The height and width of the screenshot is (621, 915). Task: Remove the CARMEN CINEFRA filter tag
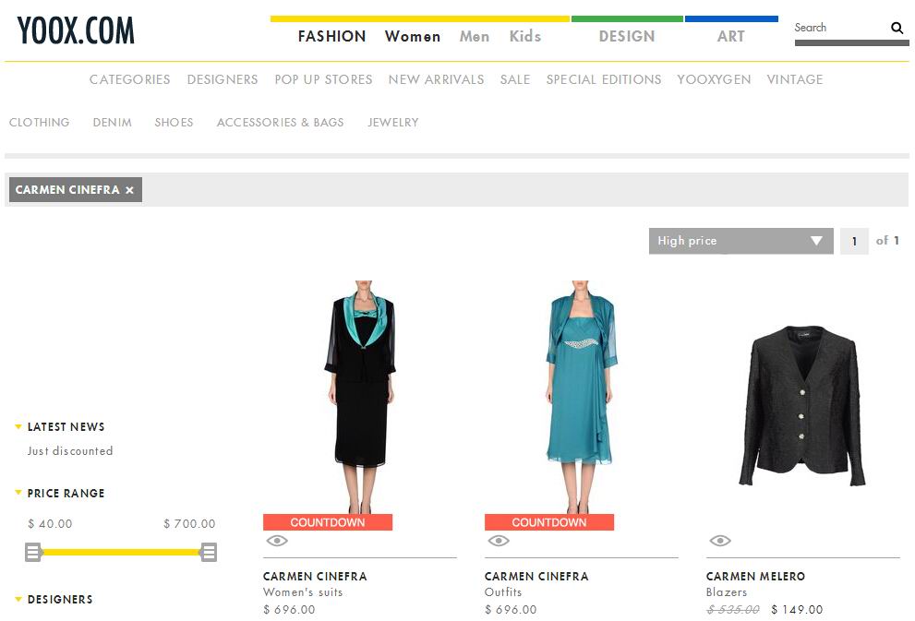(x=129, y=190)
